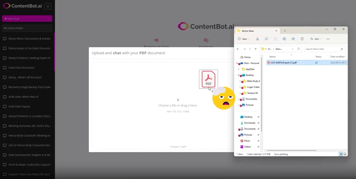Refresh the Demo Data folder view
356x179 pixels.
[298, 49]
